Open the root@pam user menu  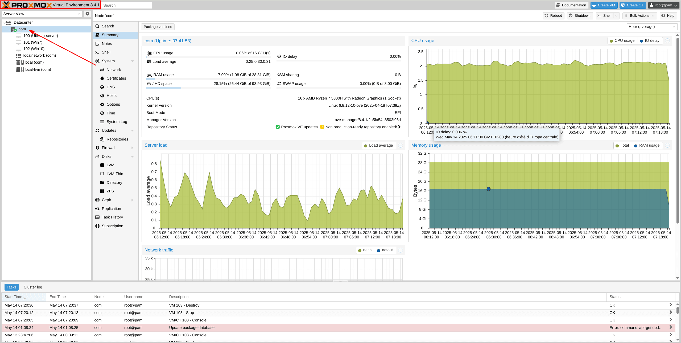pyautogui.click(x=663, y=5)
